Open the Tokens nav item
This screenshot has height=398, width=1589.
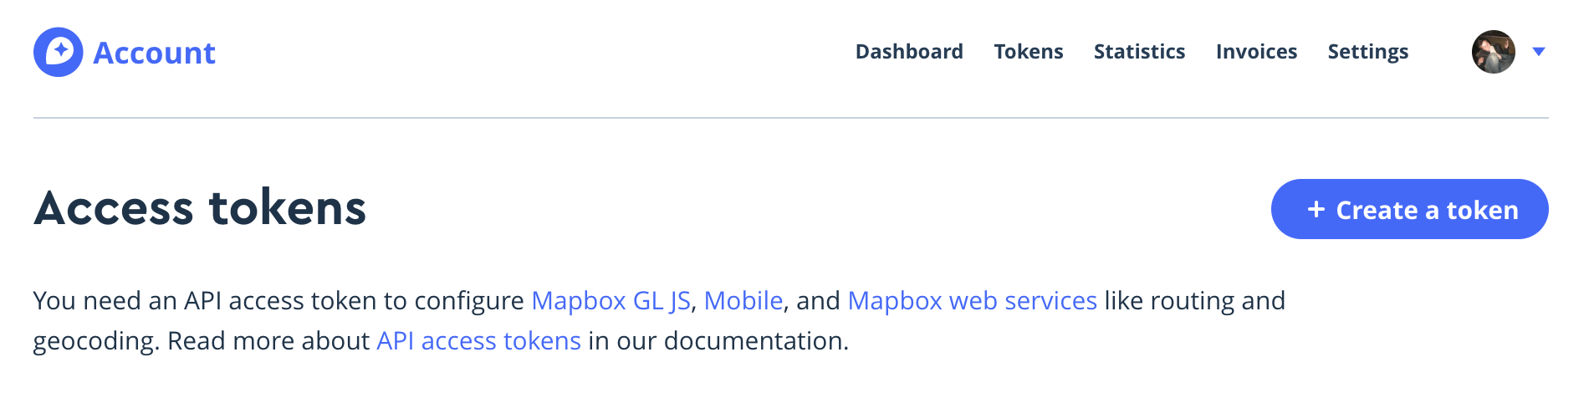coord(1029,52)
